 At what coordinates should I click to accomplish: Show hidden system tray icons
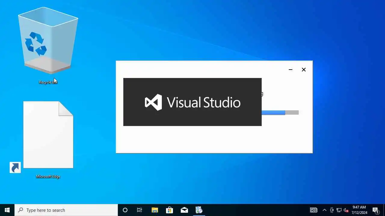click(x=325, y=210)
